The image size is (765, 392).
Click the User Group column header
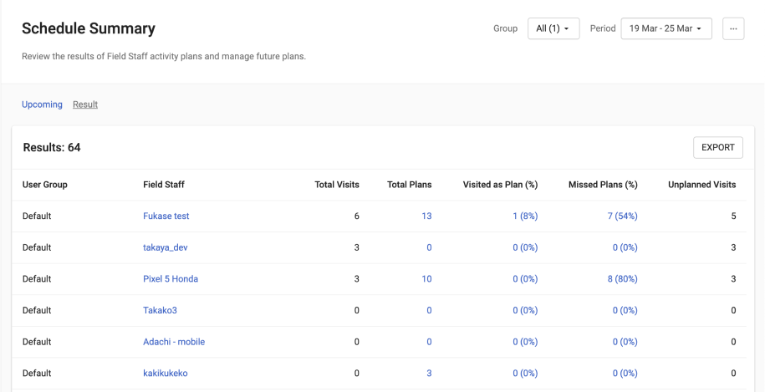tap(45, 184)
